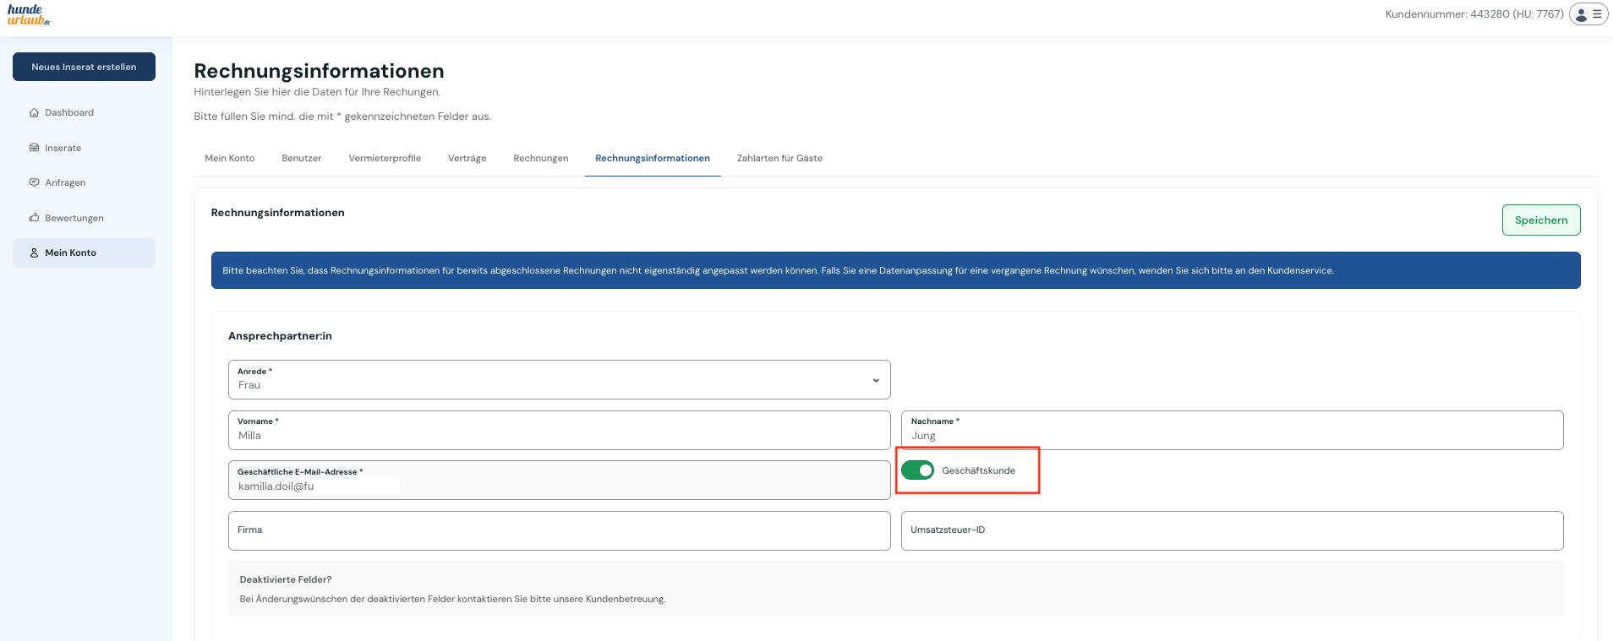The height and width of the screenshot is (641, 1613).
Task: Disable the Geschäftskunde toggle
Action: (917, 470)
